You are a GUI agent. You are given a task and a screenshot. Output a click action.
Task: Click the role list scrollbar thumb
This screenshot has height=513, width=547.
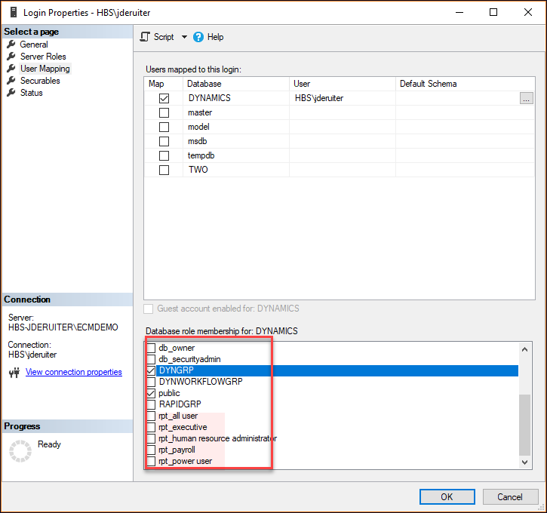pyautogui.click(x=524, y=425)
